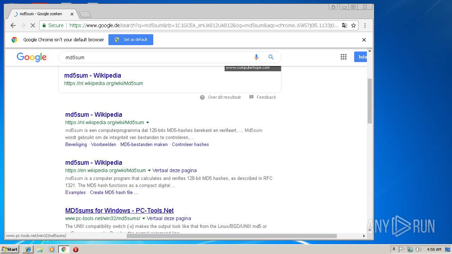Click Over dit resultaat link
Image resolution: width=452 pixels, height=254 pixels.
point(224,97)
